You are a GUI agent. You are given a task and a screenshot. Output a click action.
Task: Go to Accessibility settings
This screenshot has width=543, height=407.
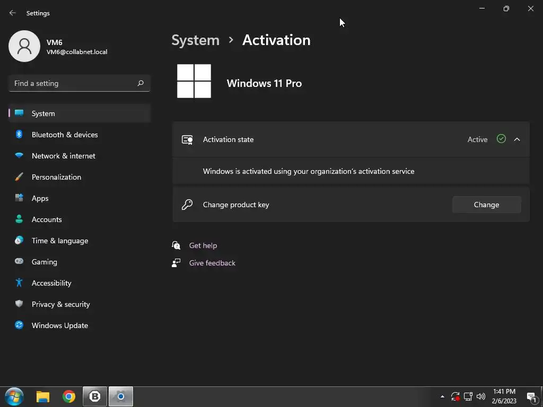[x=80, y=283]
